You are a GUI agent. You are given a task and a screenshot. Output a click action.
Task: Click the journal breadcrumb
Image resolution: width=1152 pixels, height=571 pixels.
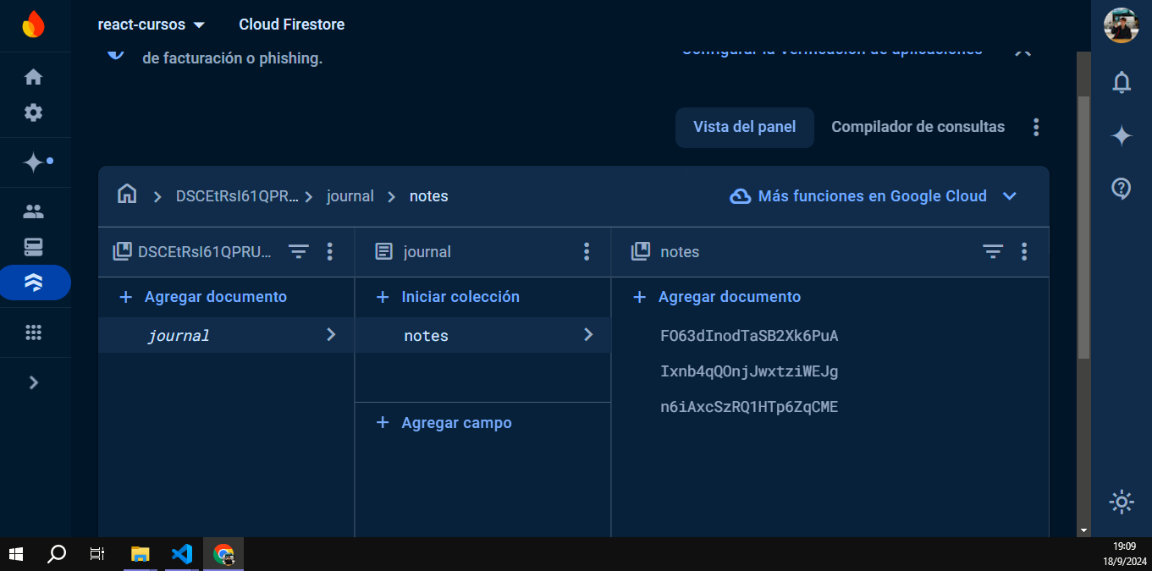(x=350, y=196)
